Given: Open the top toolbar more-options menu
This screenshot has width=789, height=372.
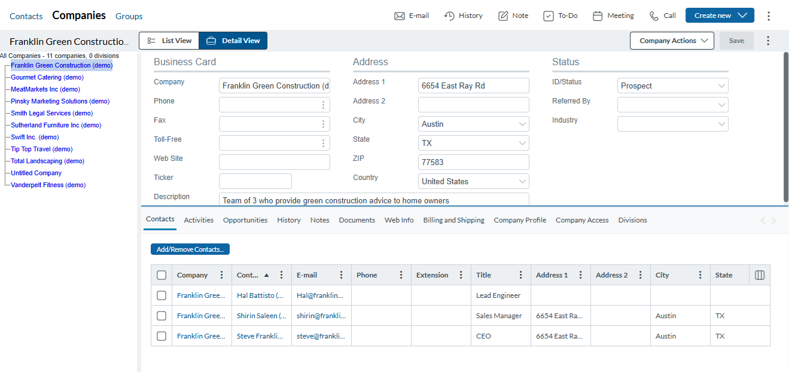Looking at the screenshot, I should point(769,16).
